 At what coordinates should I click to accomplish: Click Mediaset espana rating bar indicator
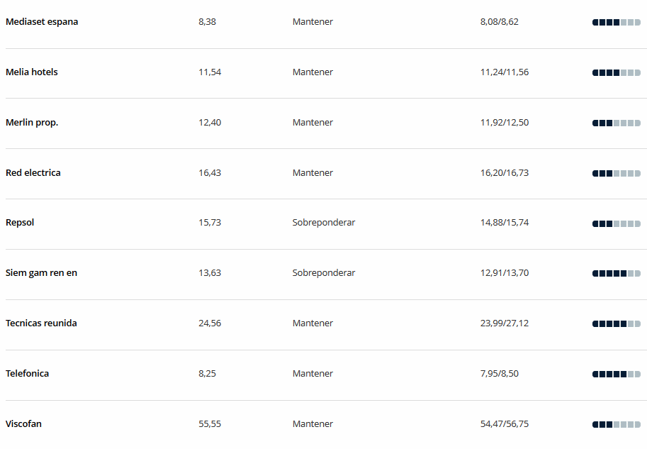pos(616,22)
